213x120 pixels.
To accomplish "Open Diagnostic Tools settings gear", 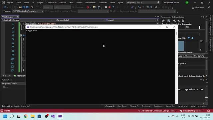I will (x=163, y=21).
